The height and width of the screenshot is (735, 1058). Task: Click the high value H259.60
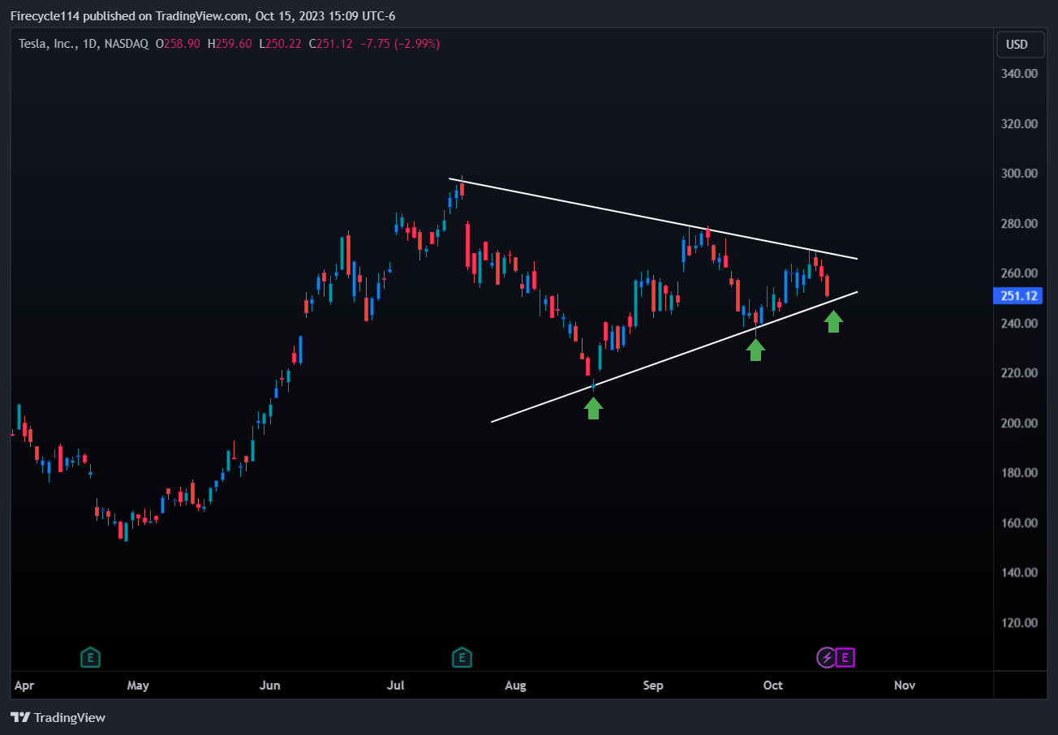[230, 44]
